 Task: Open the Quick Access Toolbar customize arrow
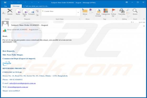pyautogui.click(x=38, y=2)
